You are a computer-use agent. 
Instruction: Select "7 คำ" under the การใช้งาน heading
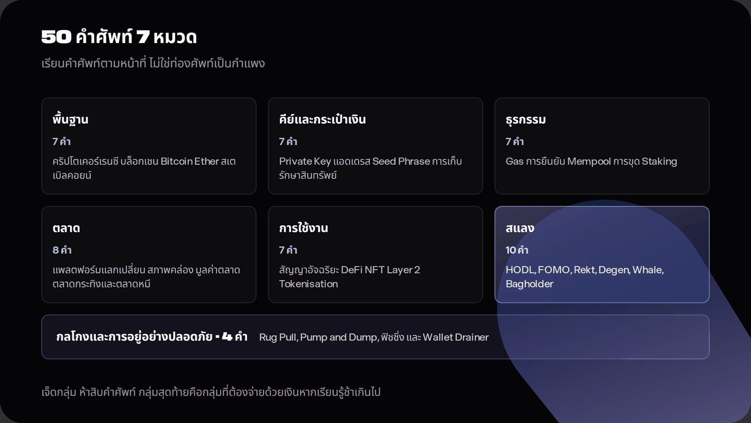(288, 250)
